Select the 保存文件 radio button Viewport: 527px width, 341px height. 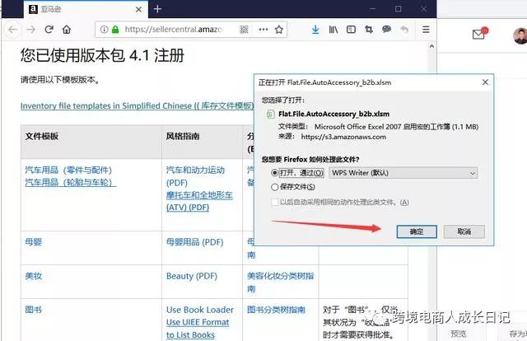pos(274,187)
